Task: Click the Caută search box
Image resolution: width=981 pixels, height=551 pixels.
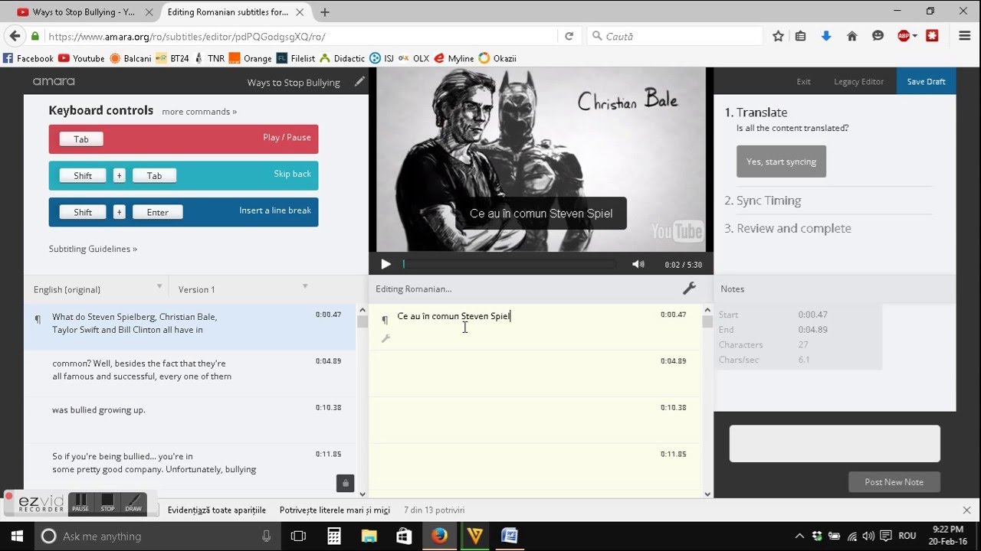Action: click(x=675, y=36)
